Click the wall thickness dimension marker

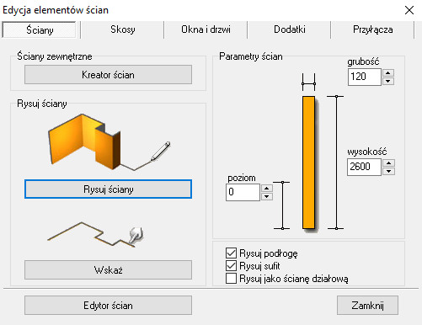click(308, 83)
